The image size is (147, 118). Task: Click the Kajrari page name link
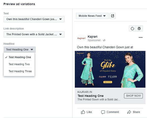click(93, 36)
